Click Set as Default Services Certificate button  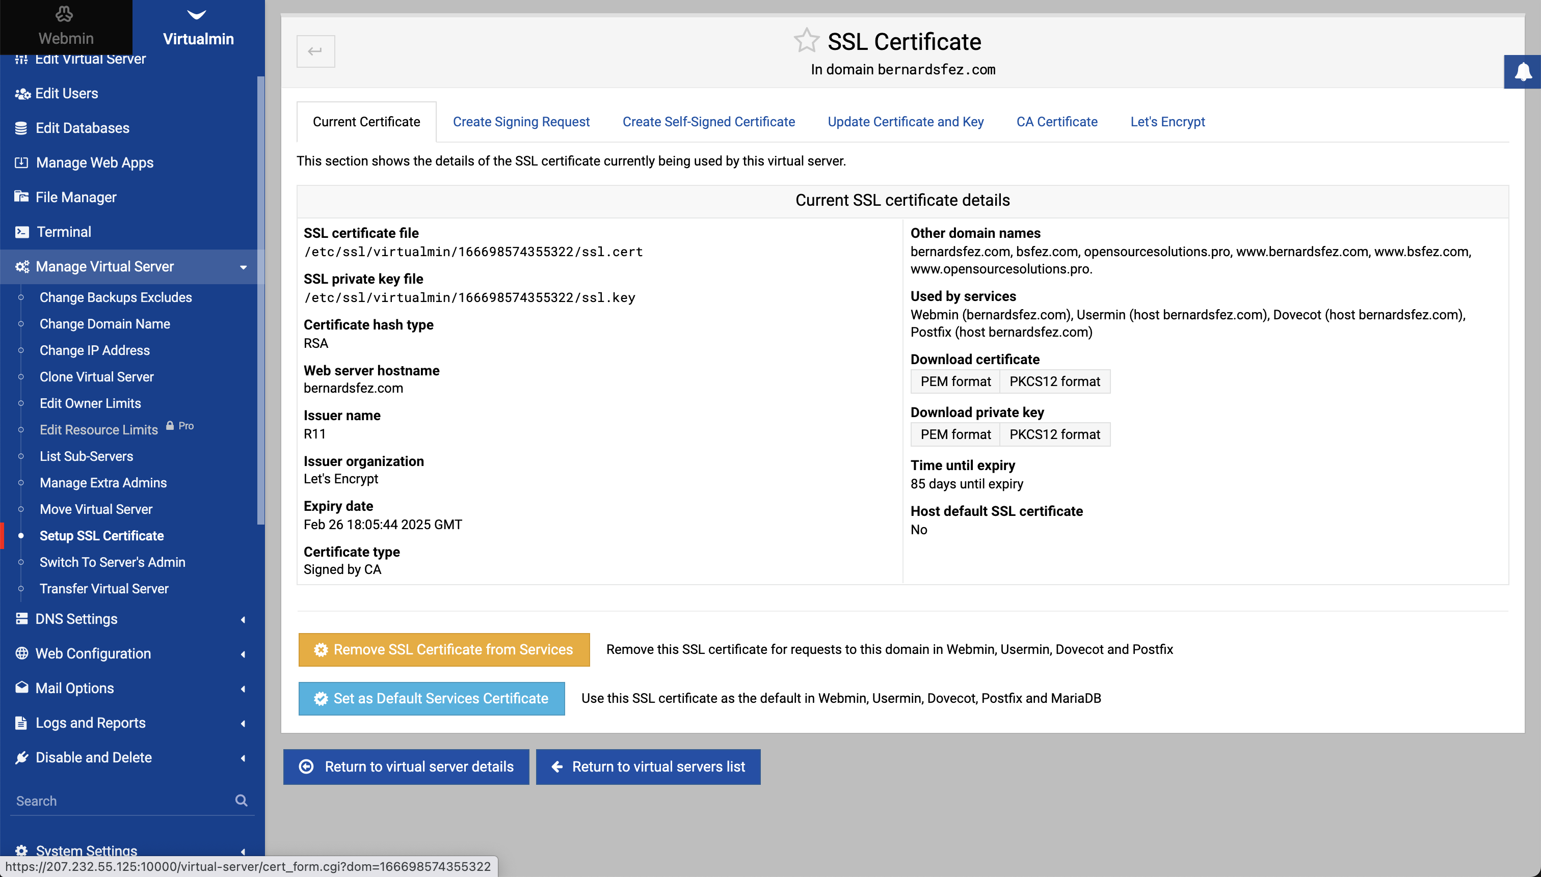(431, 698)
